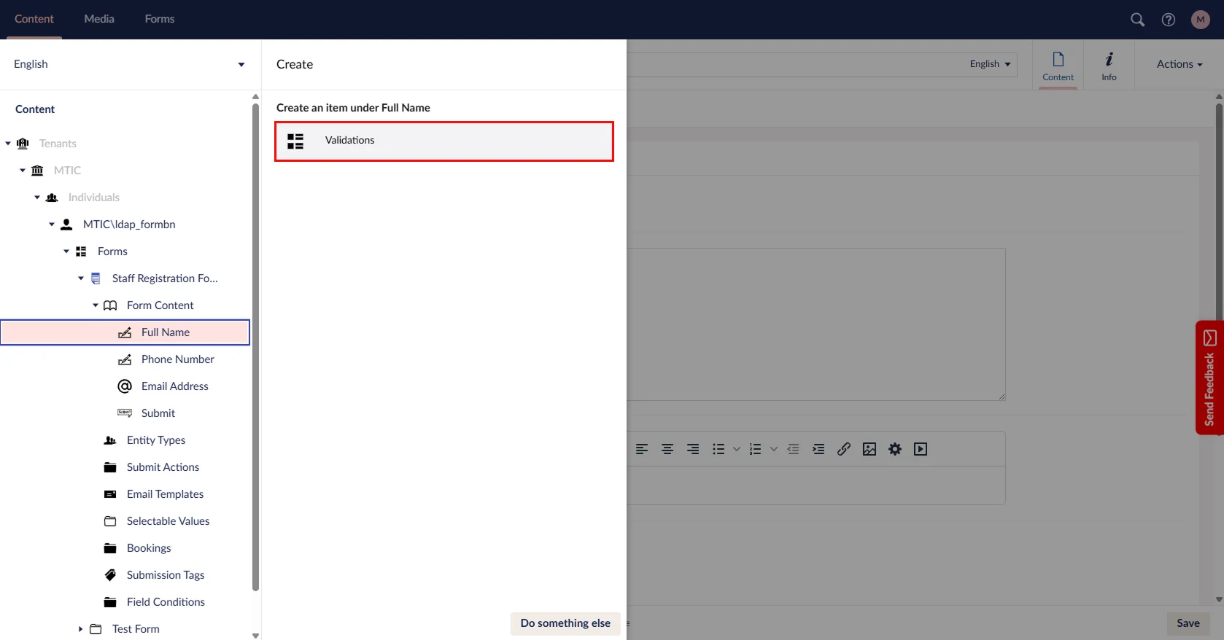Image resolution: width=1224 pixels, height=640 pixels.
Task: Open the help question mark icon
Action: [x=1169, y=20]
